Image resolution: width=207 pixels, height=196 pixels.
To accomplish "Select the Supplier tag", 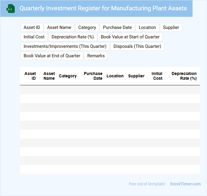I will [x=171, y=27].
